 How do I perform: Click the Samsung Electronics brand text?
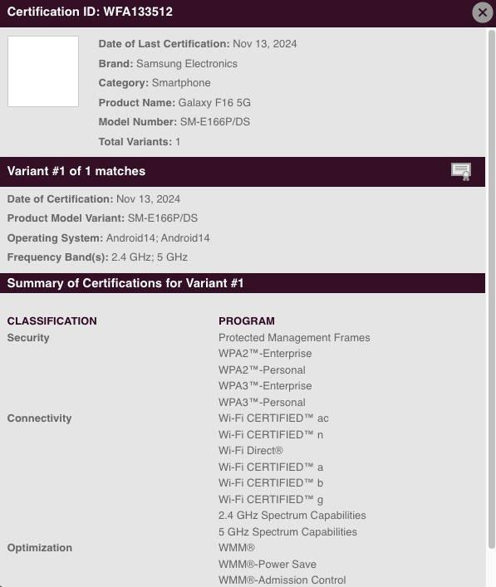pyautogui.click(x=187, y=64)
